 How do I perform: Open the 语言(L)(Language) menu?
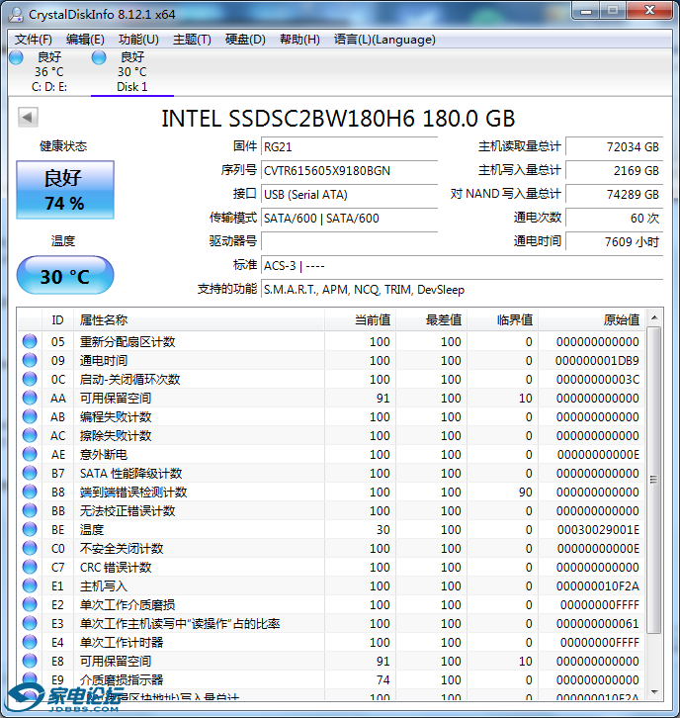click(x=384, y=40)
